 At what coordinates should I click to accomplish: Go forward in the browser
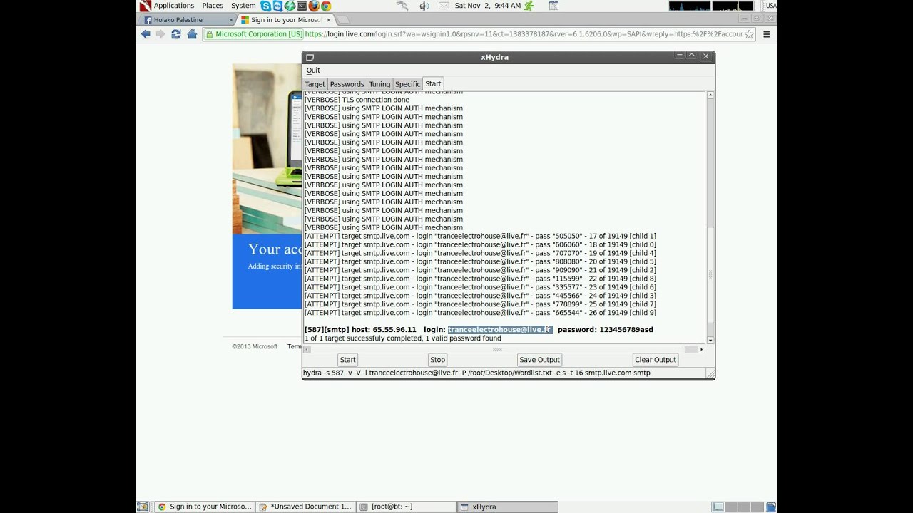(160, 34)
